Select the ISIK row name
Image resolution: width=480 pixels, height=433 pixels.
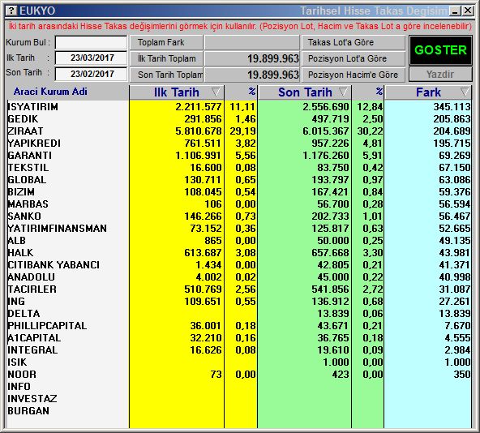click(17, 362)
